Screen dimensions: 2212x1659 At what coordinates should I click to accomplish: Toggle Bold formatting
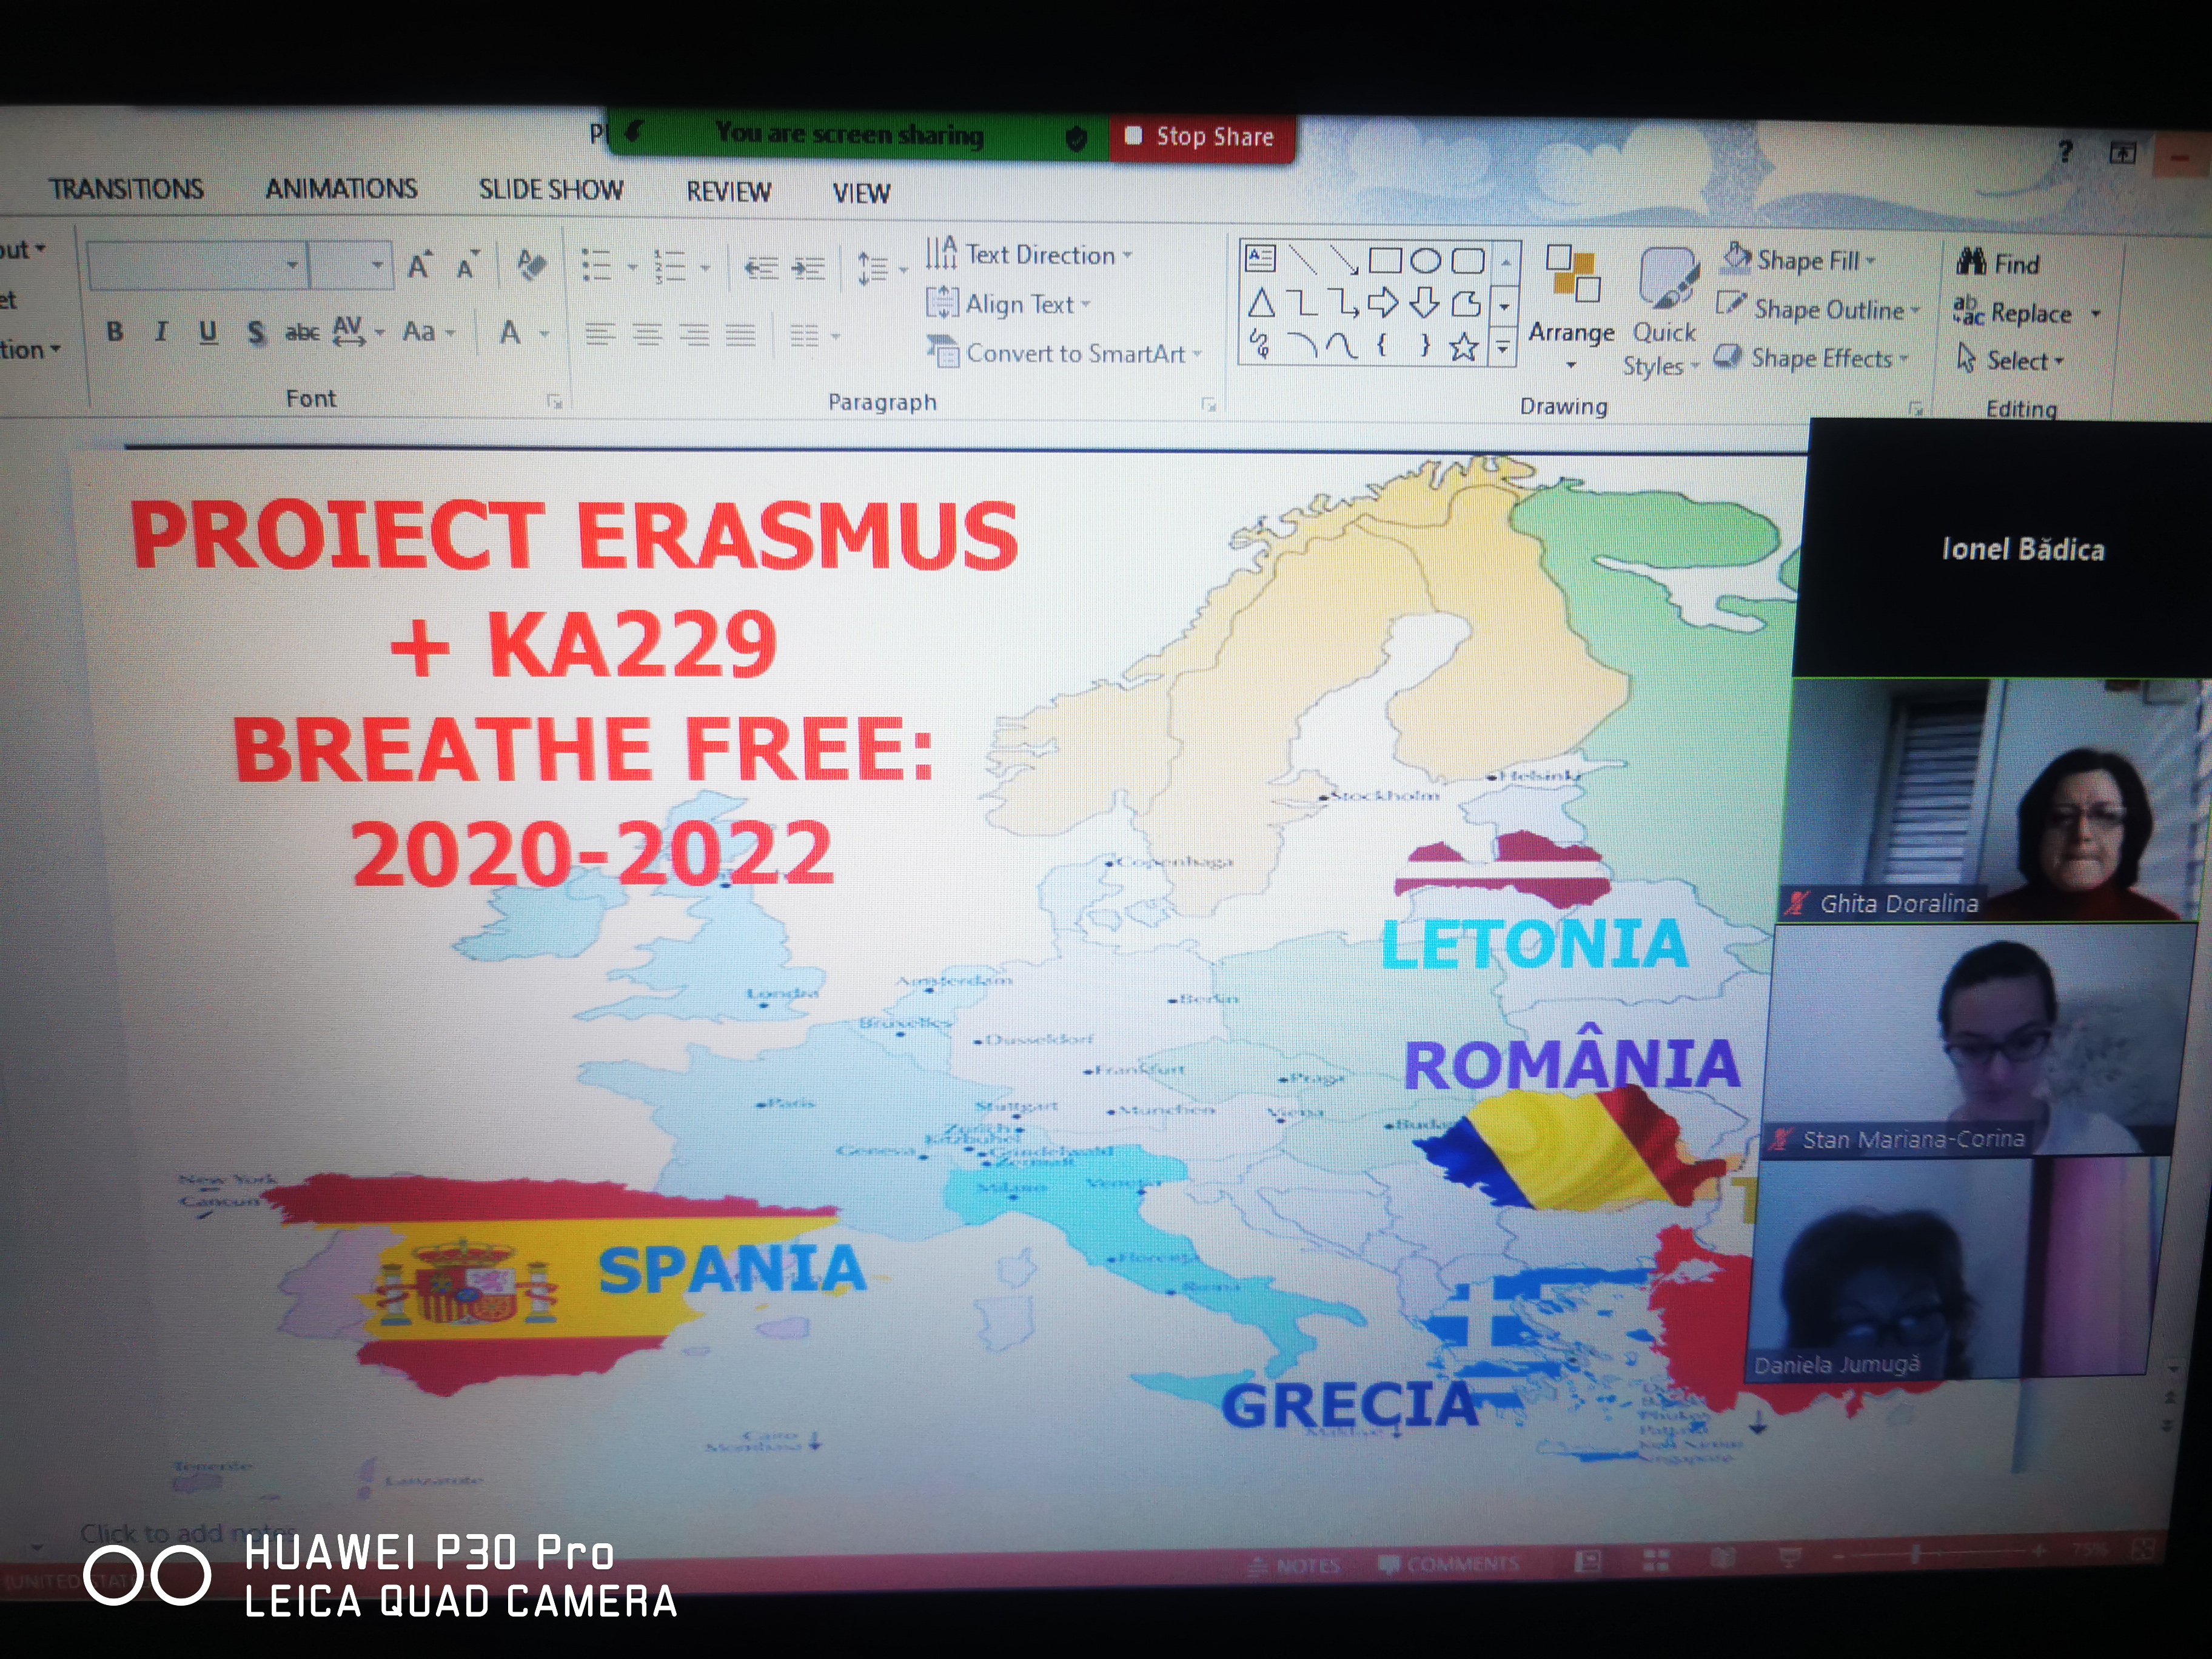tap(115, 331)
